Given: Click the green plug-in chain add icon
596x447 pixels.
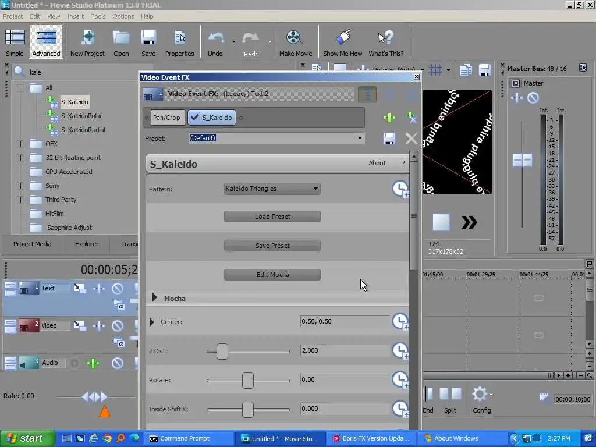Looking at the screenshot, I should (389, 118).
